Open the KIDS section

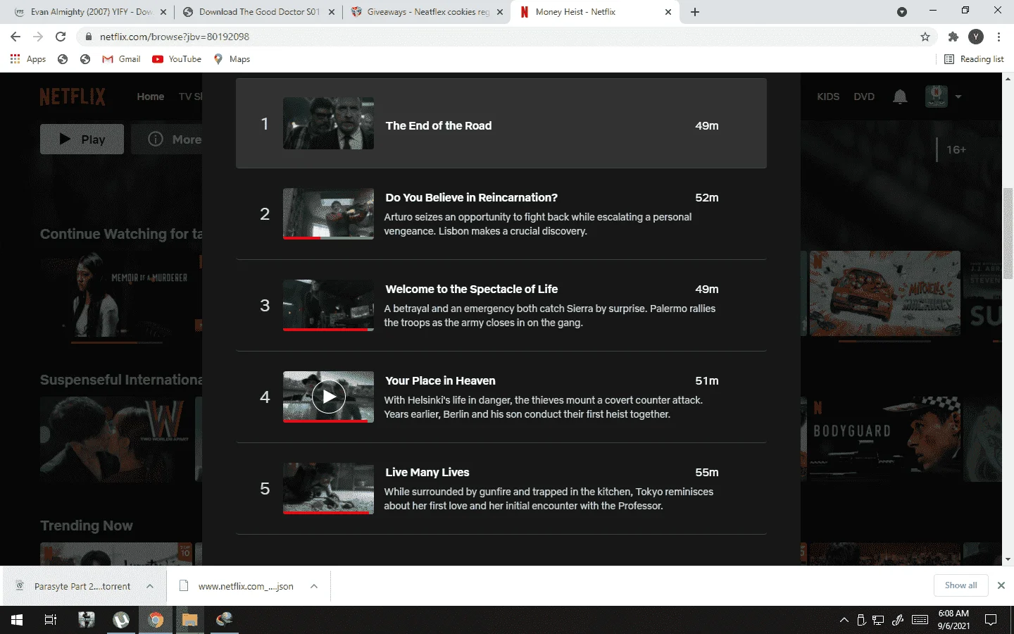coord(828,97)
